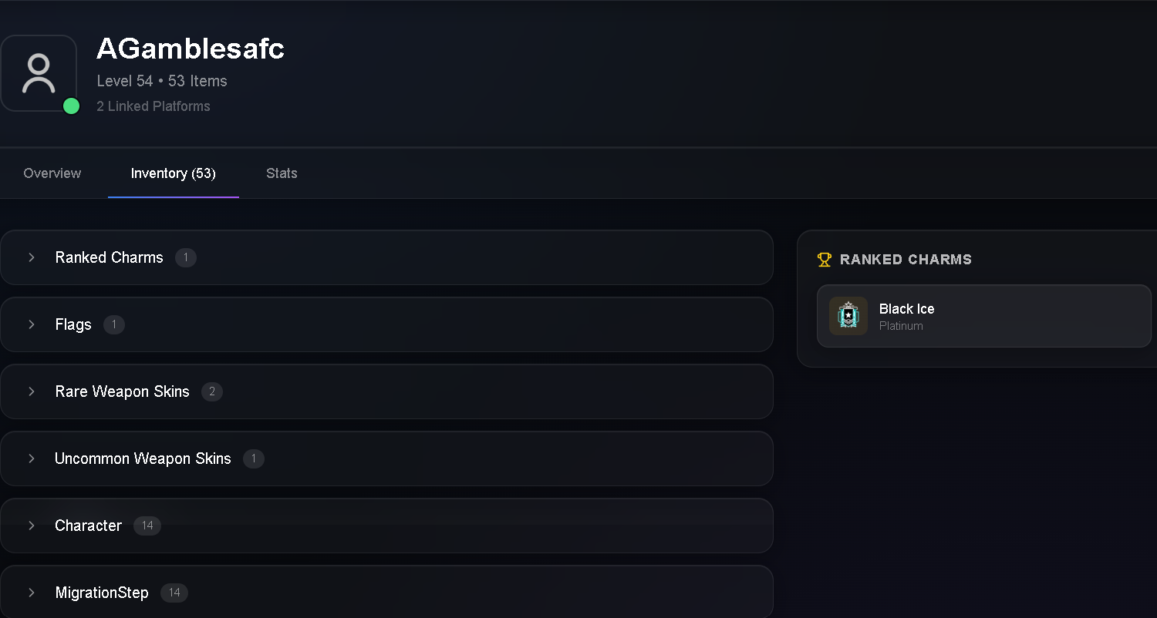Expand the Ranked Charms category chevron
Viewport: 1157px width, 618px height.
(x=32, y=257)
